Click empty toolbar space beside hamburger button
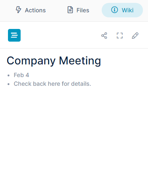148x186 pixels. click(x=60, y=35)
